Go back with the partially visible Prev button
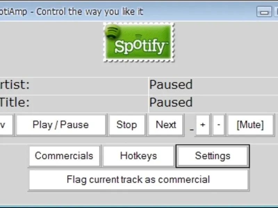 (x=5, y=125)
